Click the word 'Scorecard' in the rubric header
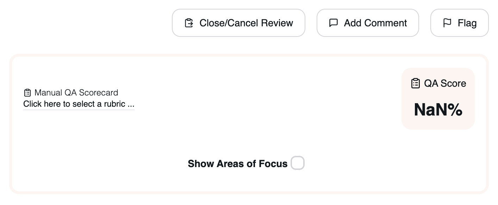This screenshot has width=498, height=205. pos(98,93)
